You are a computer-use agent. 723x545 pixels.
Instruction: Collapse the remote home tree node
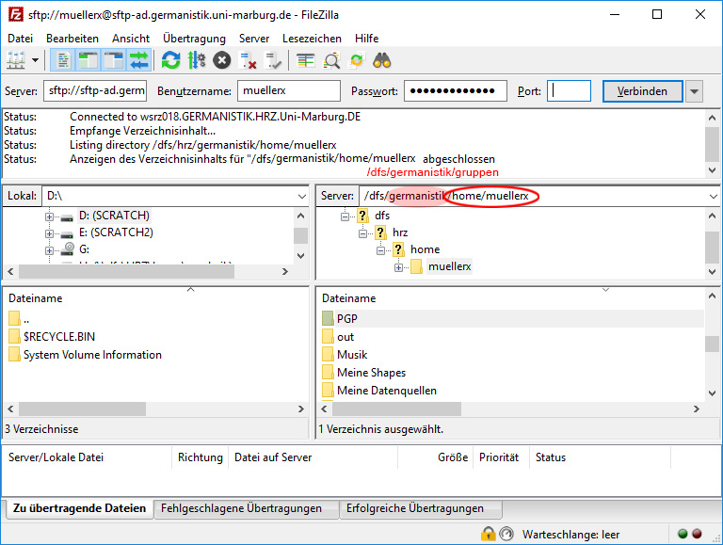[381, 250]
